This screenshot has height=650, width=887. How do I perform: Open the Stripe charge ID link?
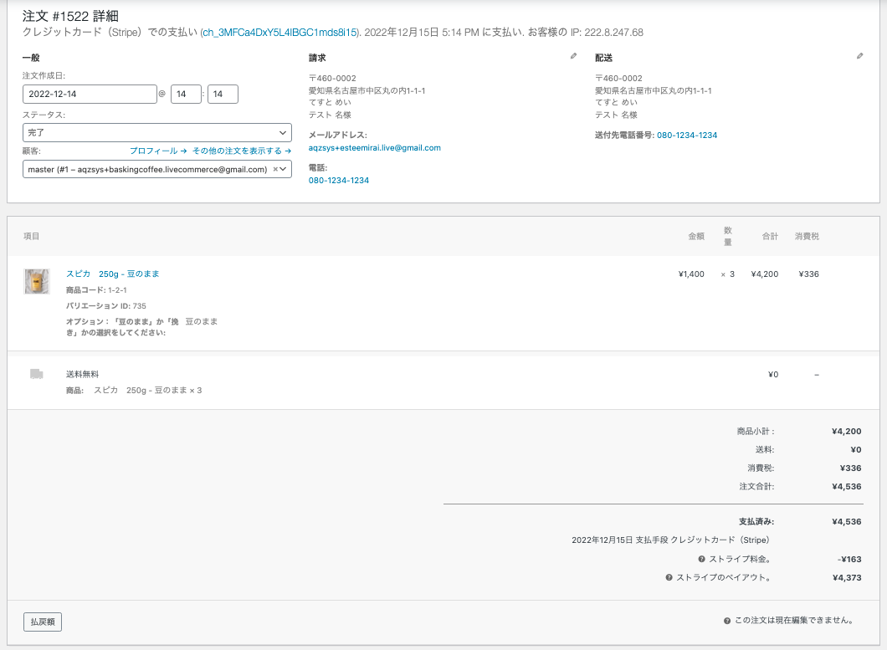click(279, 33)
